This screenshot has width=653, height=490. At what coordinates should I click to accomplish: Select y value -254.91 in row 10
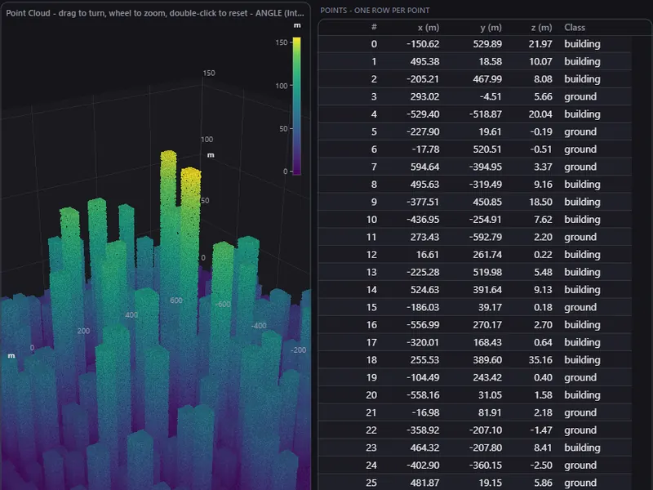(x=486, y=219)
